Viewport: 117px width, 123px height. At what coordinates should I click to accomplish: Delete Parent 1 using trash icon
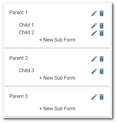[102, 13]
